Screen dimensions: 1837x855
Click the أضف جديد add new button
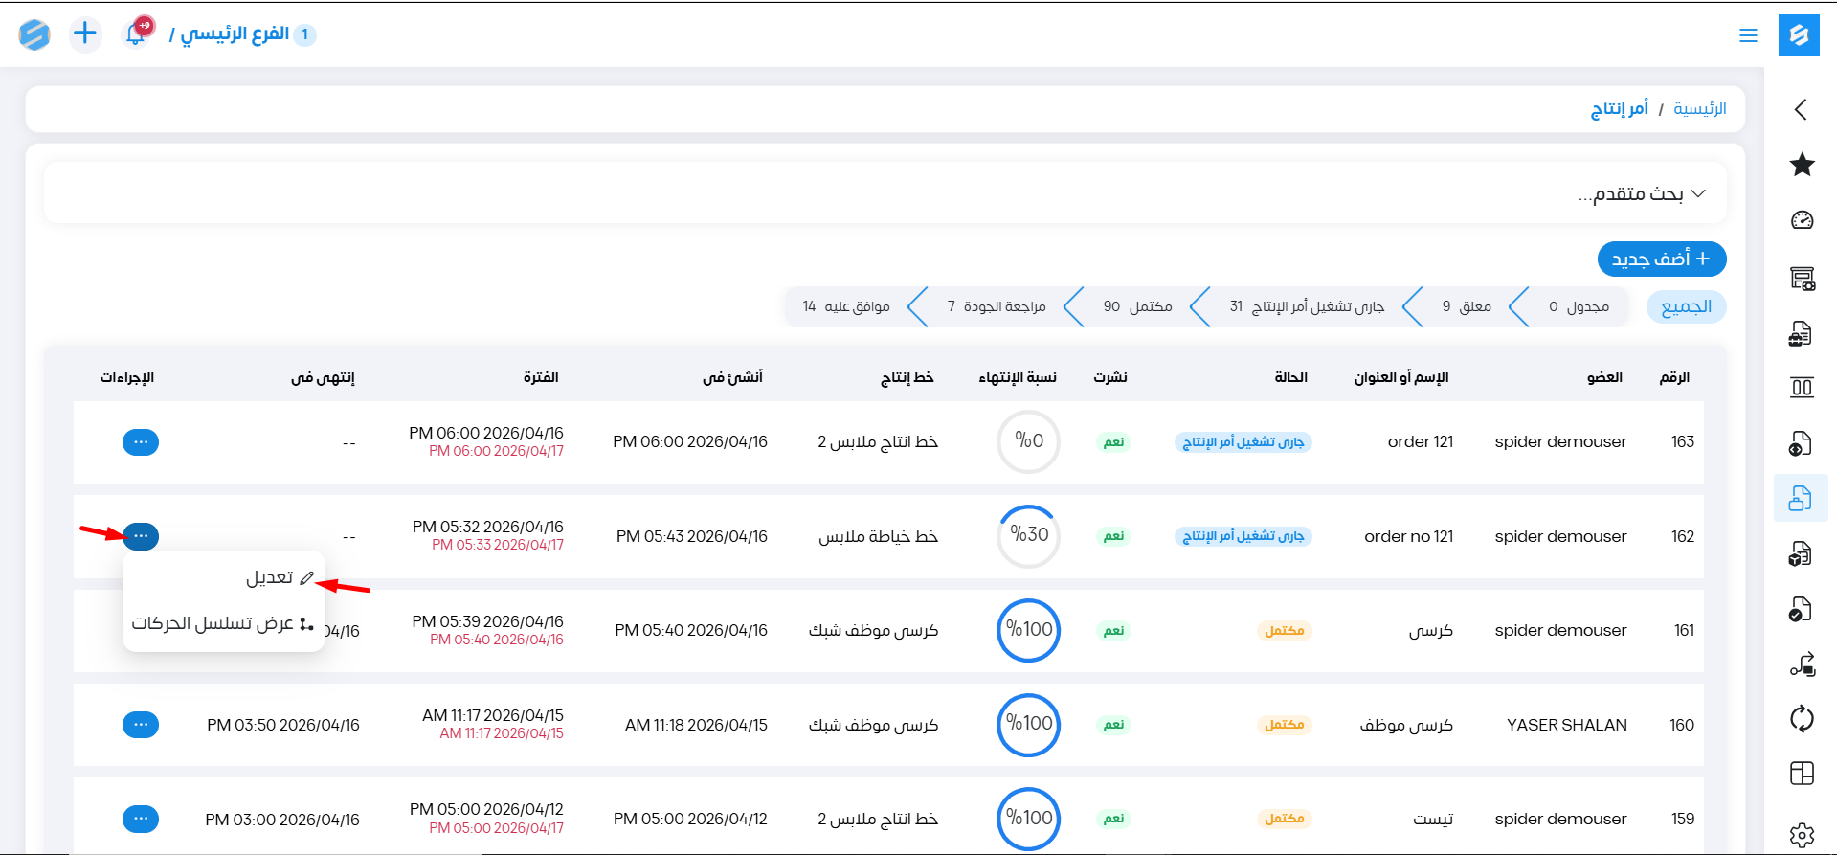1662,259
